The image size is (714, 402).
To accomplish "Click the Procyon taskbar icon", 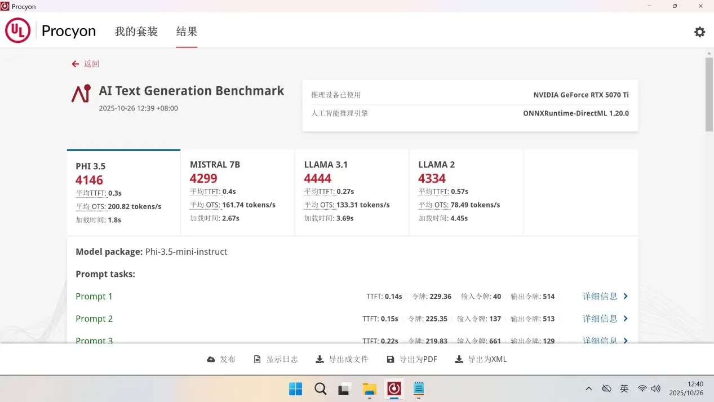I will pyautogui.click(x=394, y=389).
